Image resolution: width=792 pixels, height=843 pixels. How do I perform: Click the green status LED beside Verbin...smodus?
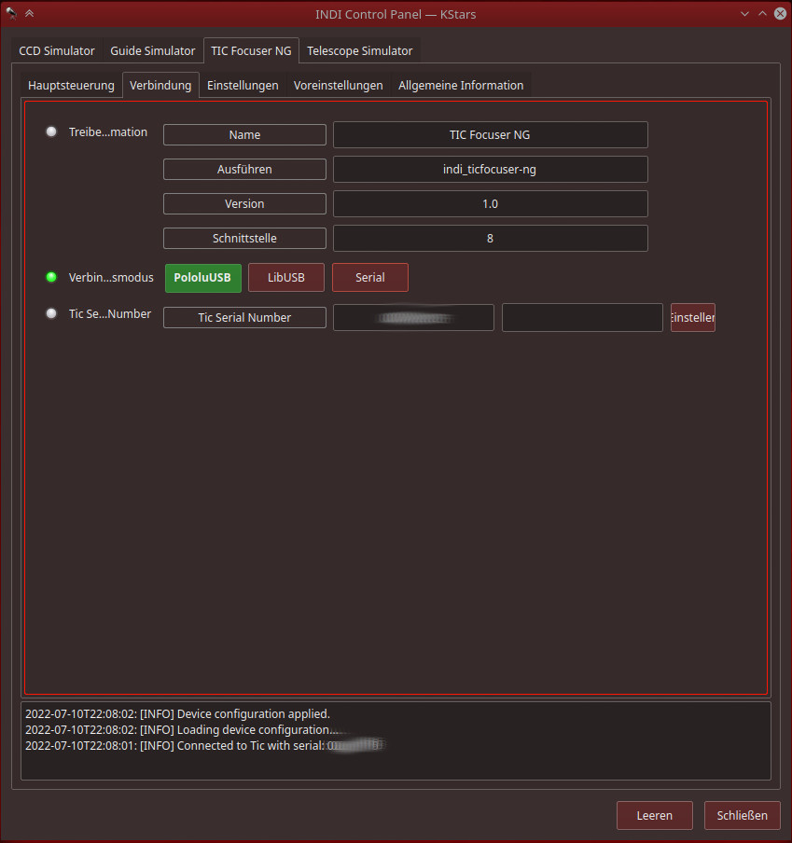coord(51,277)
